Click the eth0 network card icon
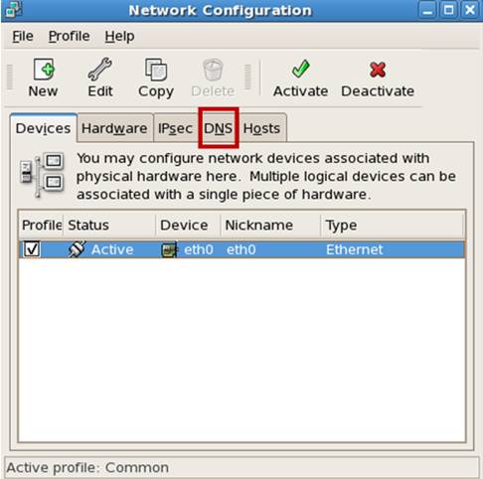The width and height of the screenshot is (483, 479). (169, 249)
